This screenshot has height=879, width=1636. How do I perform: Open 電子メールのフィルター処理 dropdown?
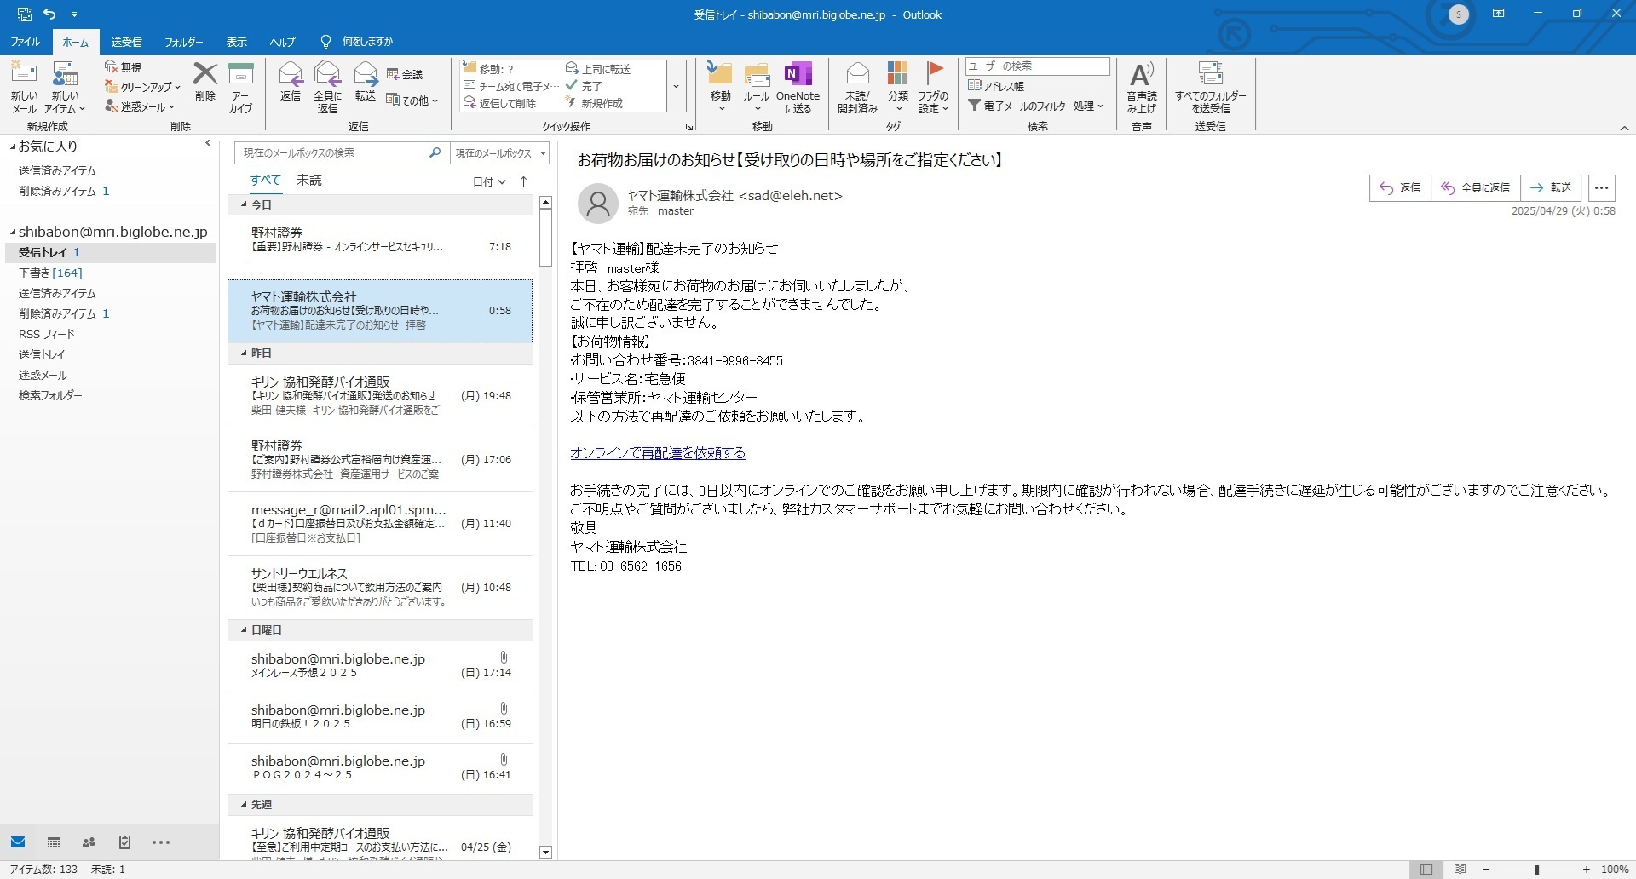pyautogui.click(x=1036, y=106)
